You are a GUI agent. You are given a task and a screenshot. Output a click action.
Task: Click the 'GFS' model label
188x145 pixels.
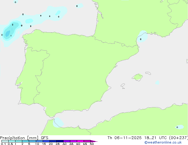pos(44,138)
